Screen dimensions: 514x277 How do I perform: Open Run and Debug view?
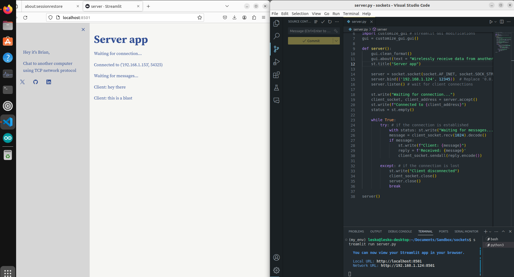pos(276,62)
